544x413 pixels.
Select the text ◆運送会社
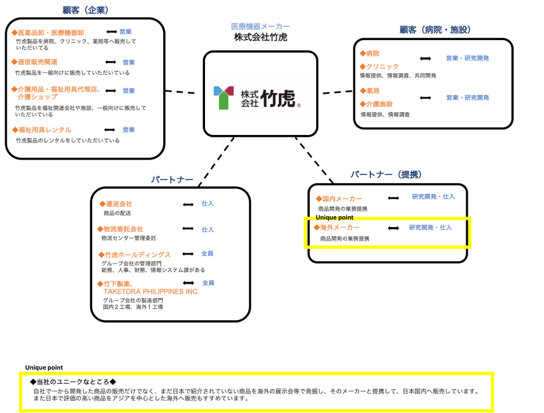pyautogui.click(x=116, y=204)
